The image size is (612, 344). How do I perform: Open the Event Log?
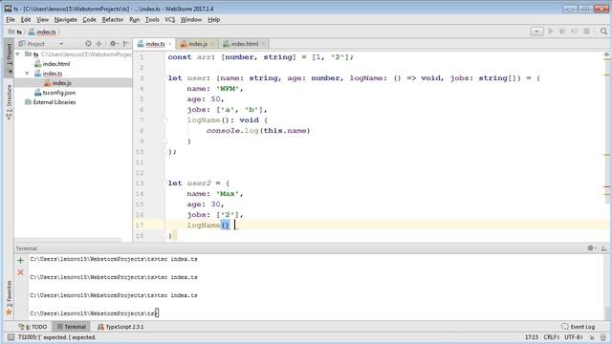pyautogui.click(x=579, y=327)
